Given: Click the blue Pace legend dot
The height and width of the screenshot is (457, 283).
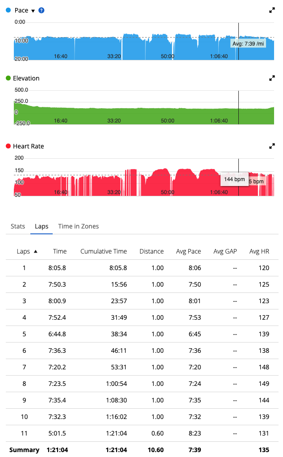Looking at the screenshot, I should click(8, 10).
